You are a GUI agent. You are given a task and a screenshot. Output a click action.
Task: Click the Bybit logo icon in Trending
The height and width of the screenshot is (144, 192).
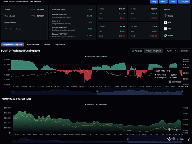165,29
